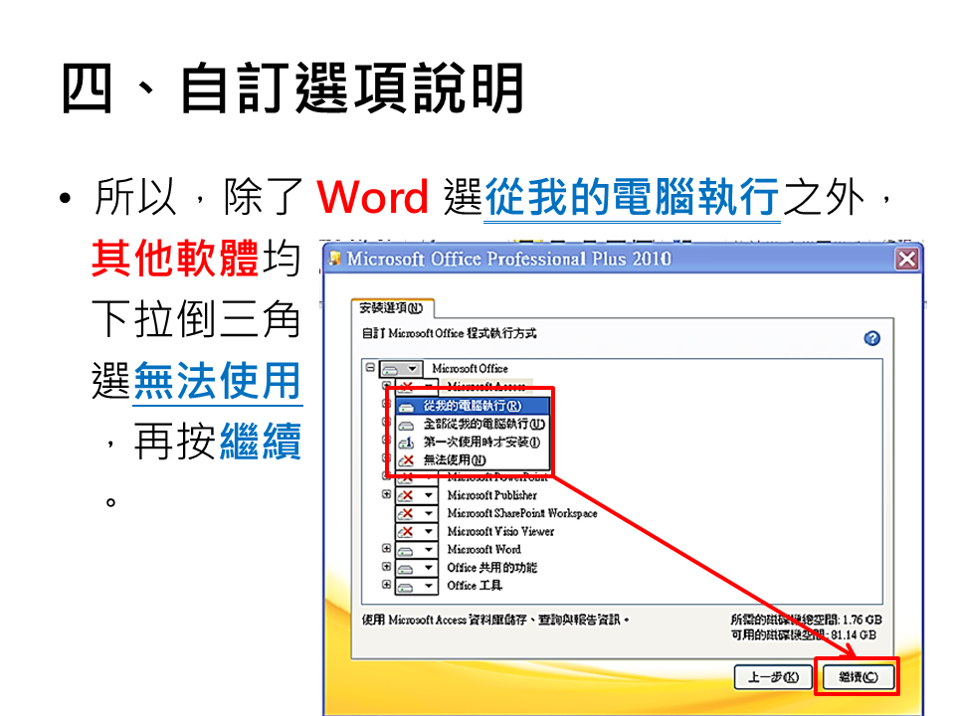Click the Access description text at bottom
This screenshot has width=955, height=716.
495,620
